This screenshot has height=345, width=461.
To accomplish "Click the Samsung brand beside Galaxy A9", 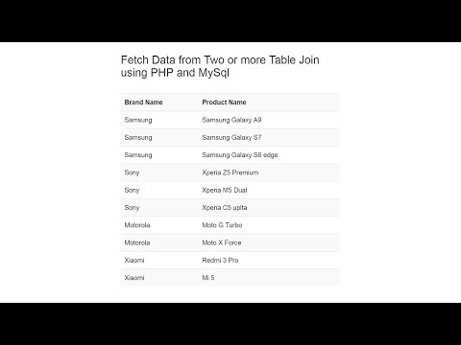I will (x=138, y=120).
